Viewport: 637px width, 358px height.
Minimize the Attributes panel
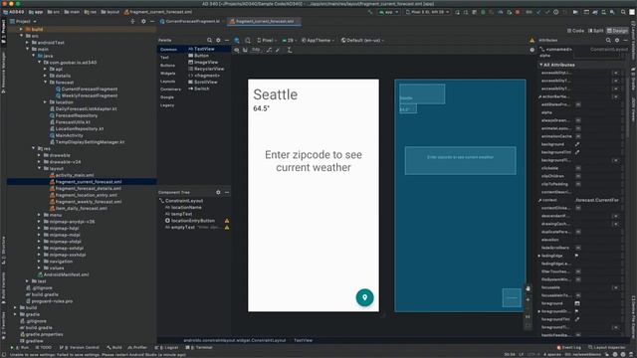click(x=625, y=40)
